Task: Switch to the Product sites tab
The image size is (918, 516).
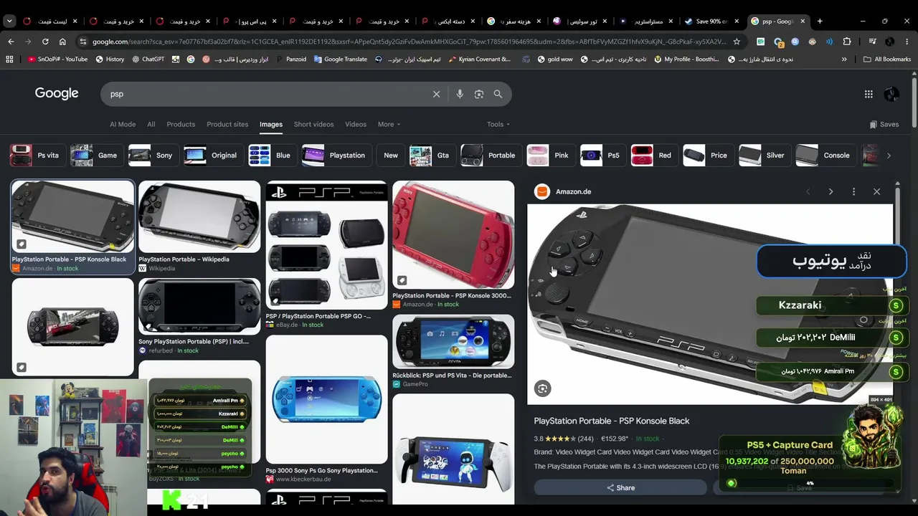Action: (x=227, y=124)
